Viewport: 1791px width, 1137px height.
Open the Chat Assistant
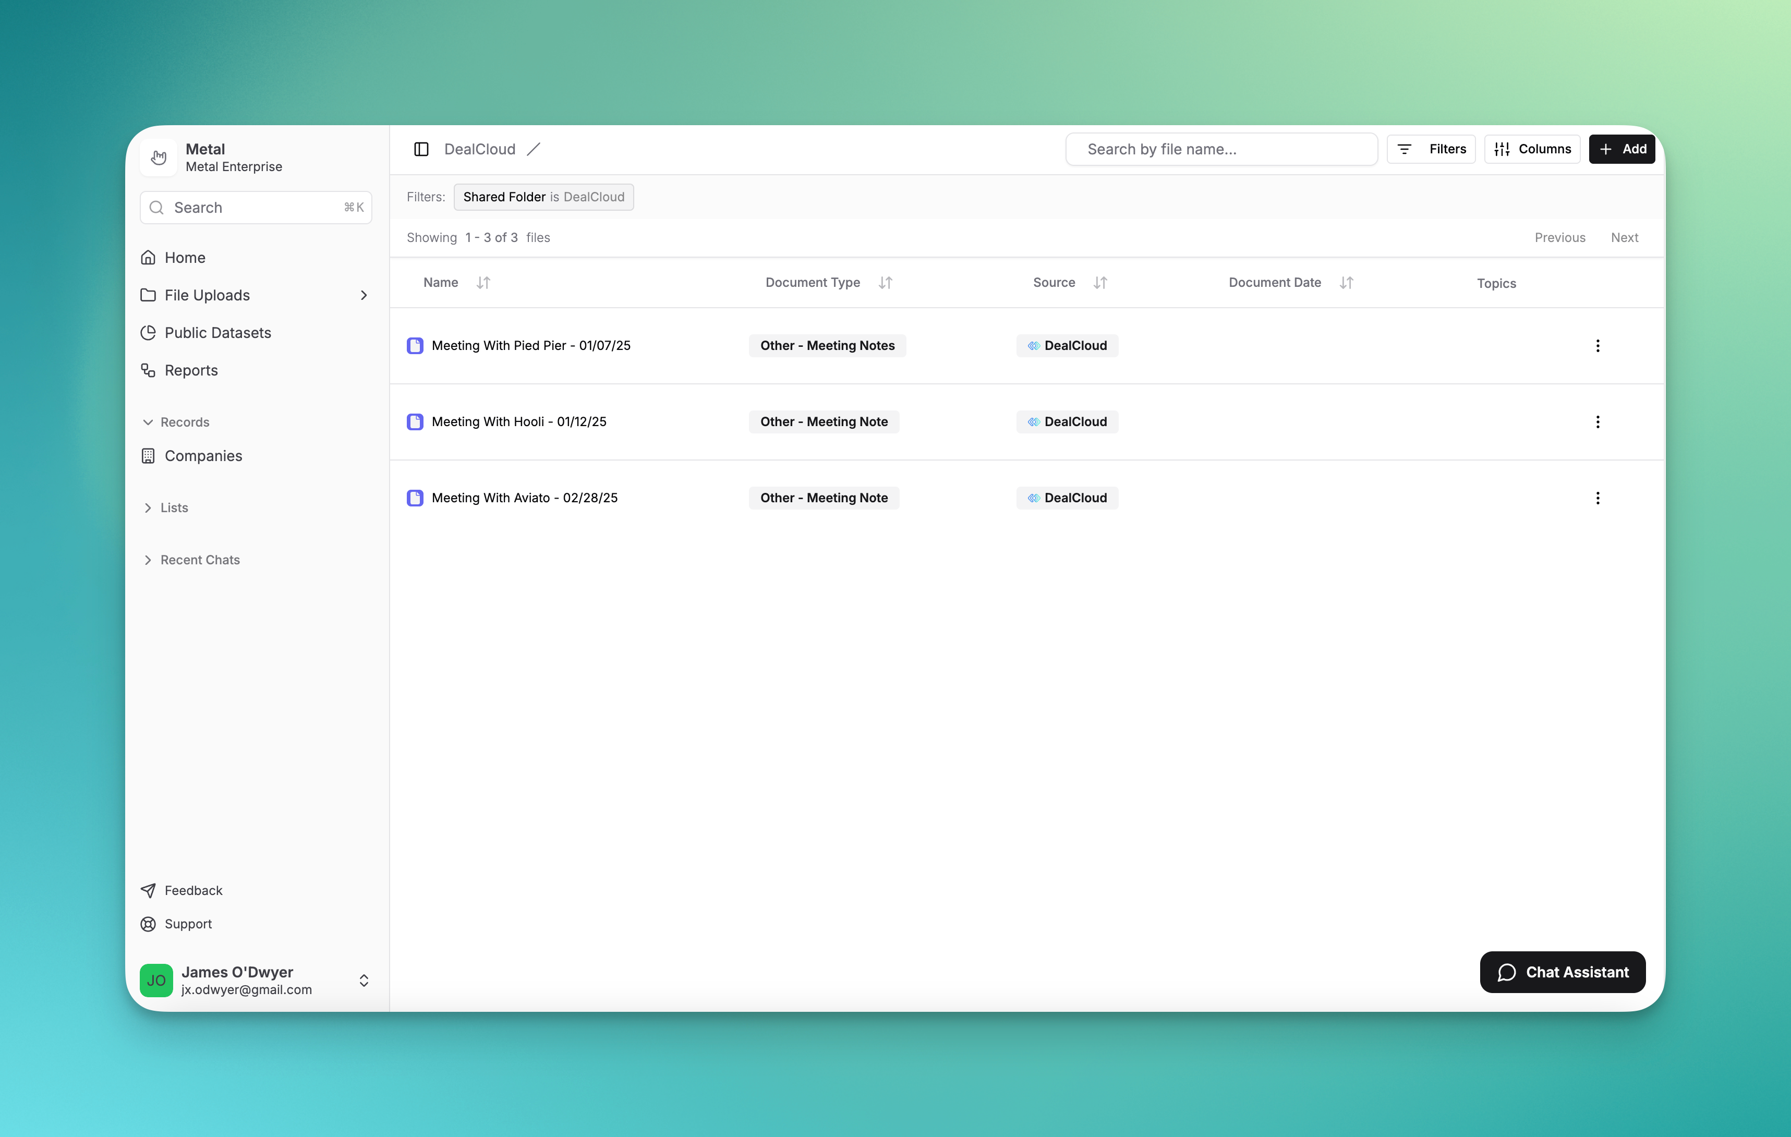tap(1562, 972)
